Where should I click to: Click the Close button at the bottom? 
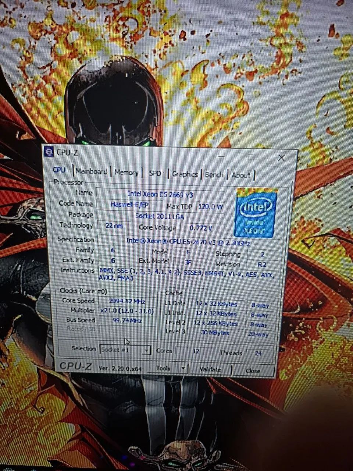[253, 371]
